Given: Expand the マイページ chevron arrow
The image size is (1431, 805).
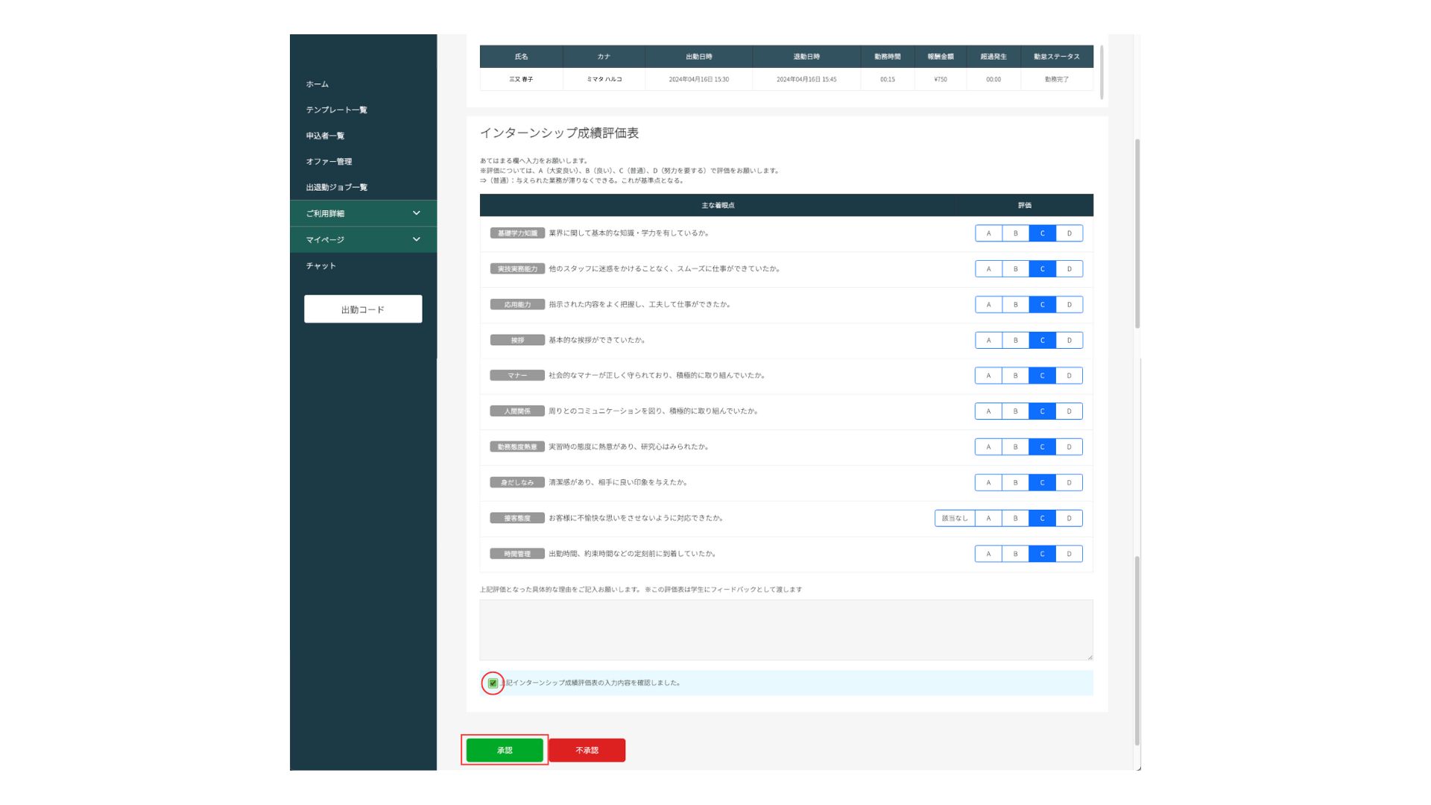Looking at the screenshot, I should pyautogui.click(x=416, y=239).
